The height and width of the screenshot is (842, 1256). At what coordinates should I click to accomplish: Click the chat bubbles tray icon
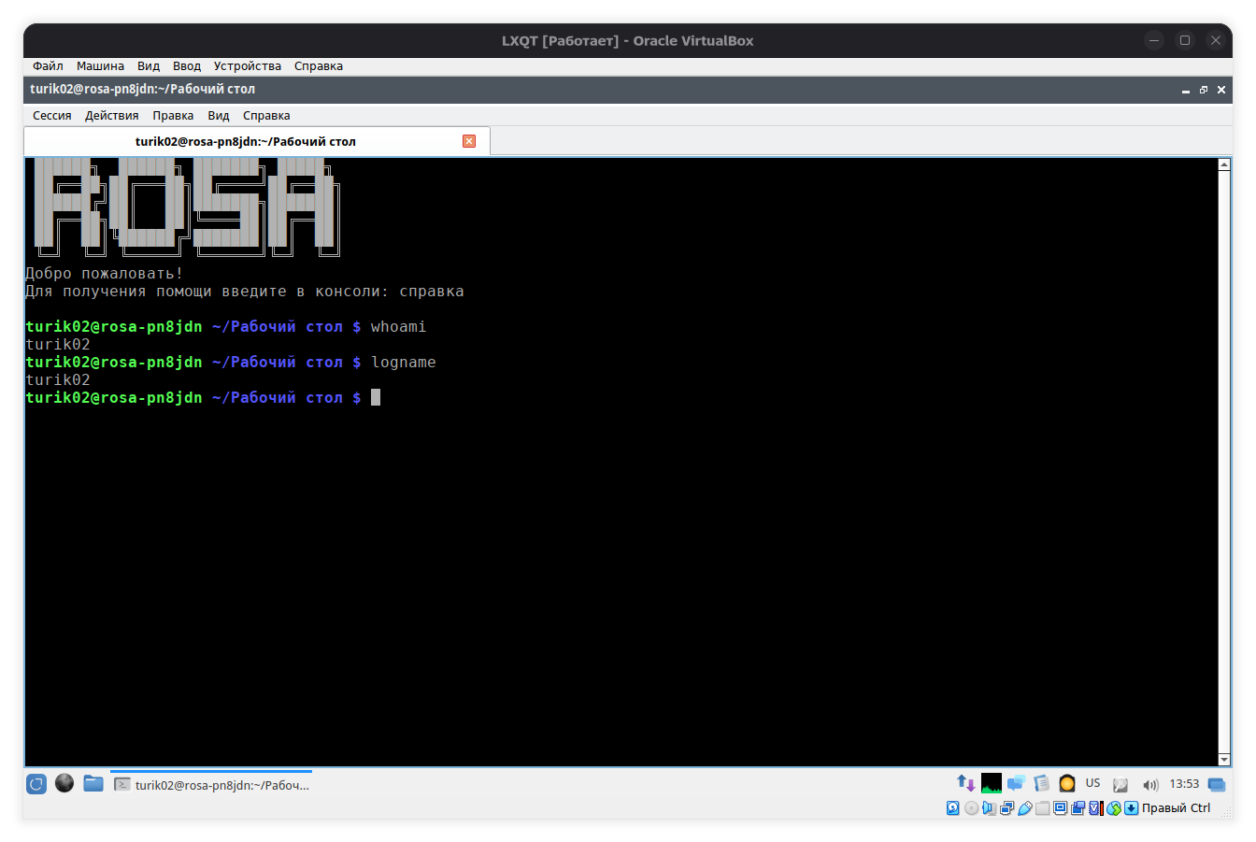pos(1016,783)
